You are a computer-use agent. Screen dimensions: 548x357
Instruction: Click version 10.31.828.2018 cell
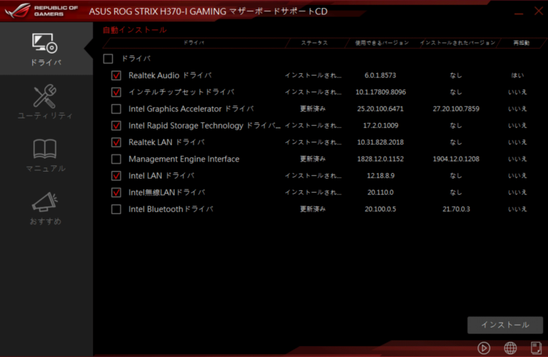380,142
